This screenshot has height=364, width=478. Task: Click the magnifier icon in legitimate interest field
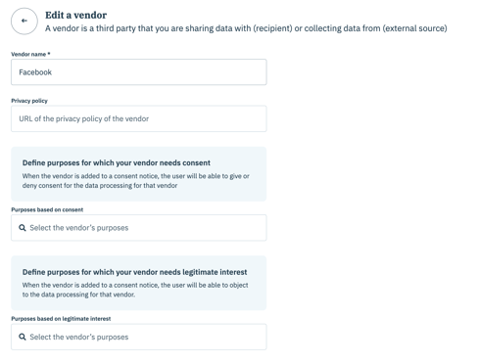point(23,337)
